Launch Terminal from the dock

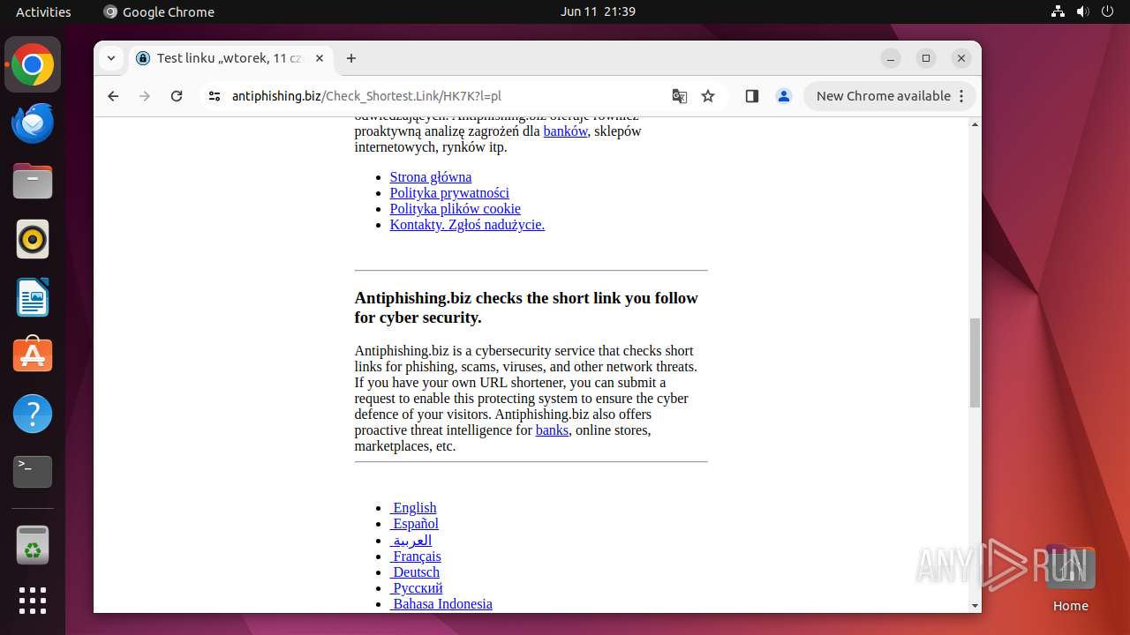coord(33,472)
